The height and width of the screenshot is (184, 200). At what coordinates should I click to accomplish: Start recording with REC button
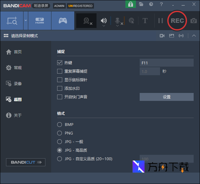click(x=177, y=21)
